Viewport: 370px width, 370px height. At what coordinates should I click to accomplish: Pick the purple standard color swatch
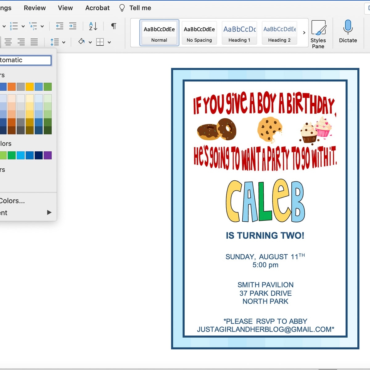click(x=48, y=155)
